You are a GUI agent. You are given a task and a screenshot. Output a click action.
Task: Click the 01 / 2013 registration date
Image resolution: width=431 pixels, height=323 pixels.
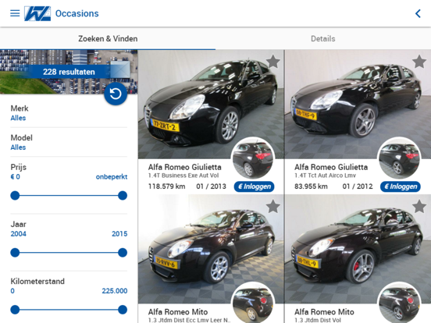[x=211, y=186]
